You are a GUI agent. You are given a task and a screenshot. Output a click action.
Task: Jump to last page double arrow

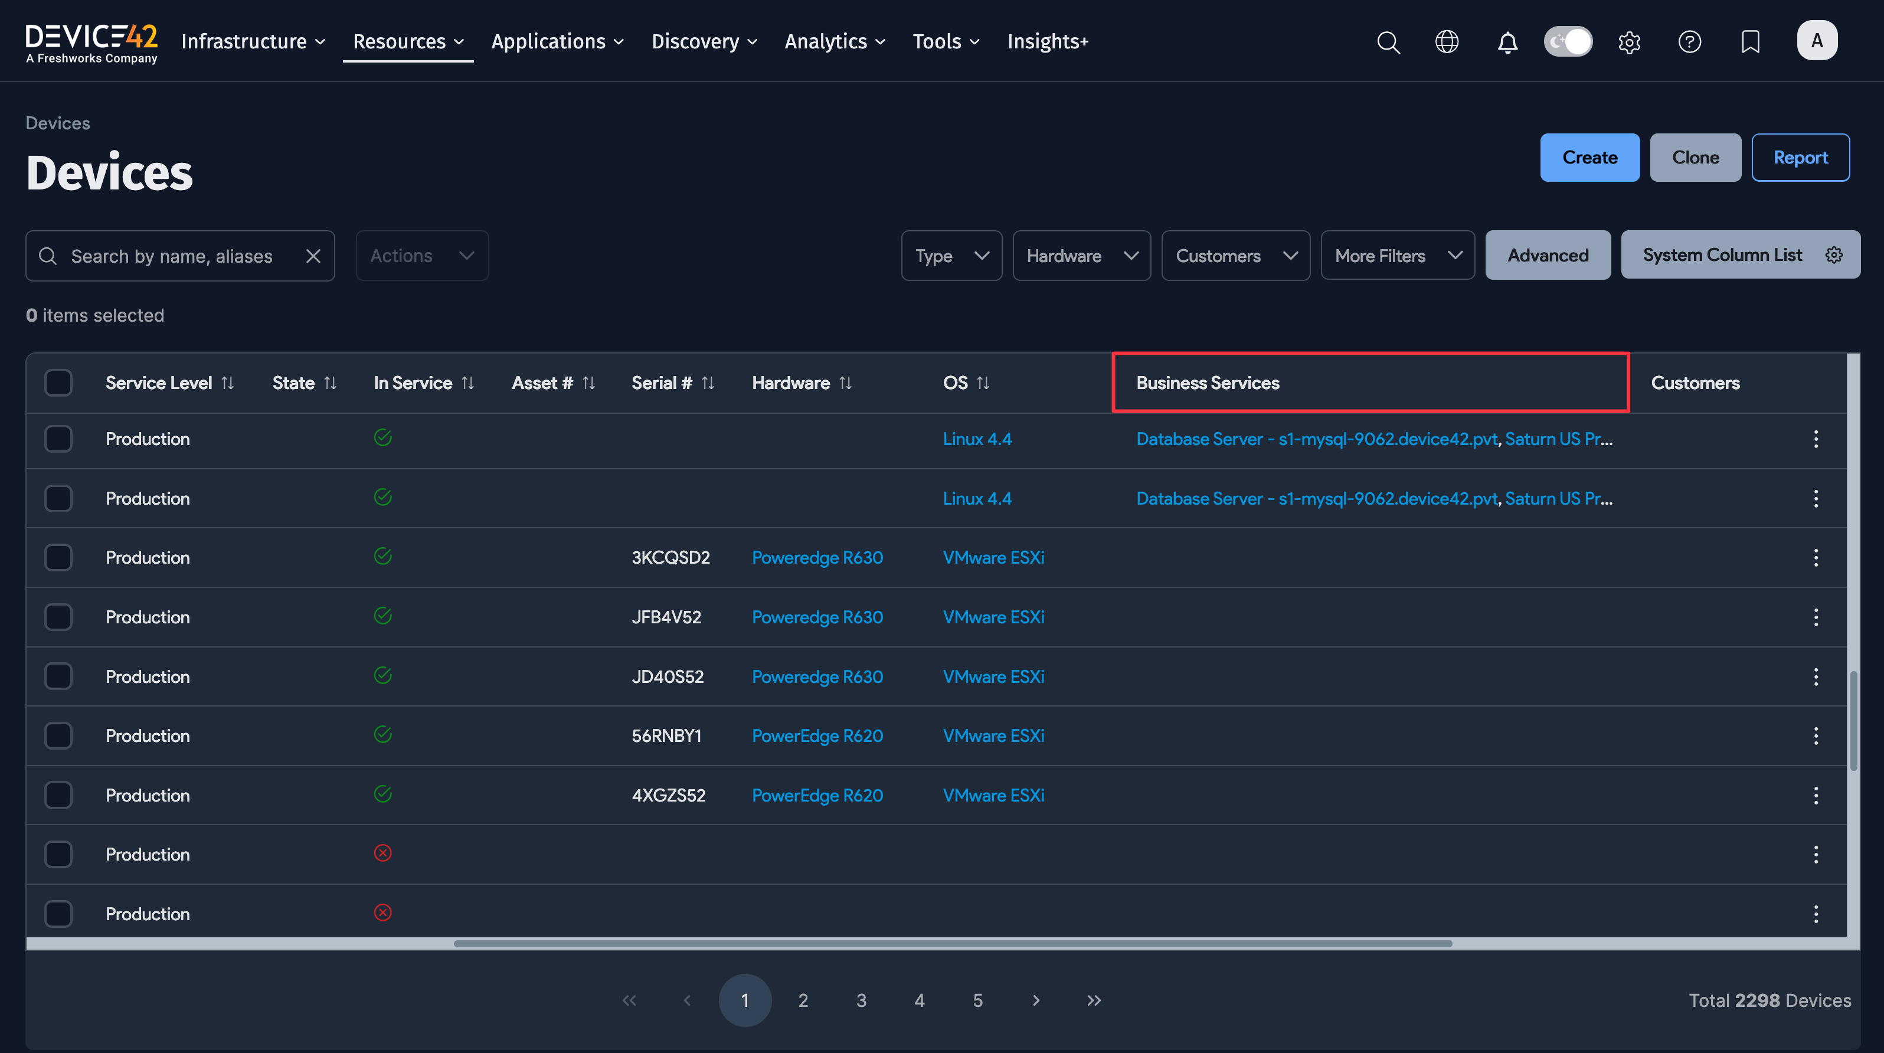pos(1094,1000)
